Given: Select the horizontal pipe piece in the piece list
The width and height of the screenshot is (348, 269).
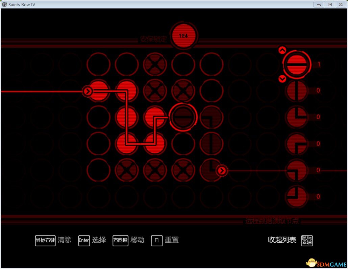Looking at the screenshot, I should (x=297, y=64).
